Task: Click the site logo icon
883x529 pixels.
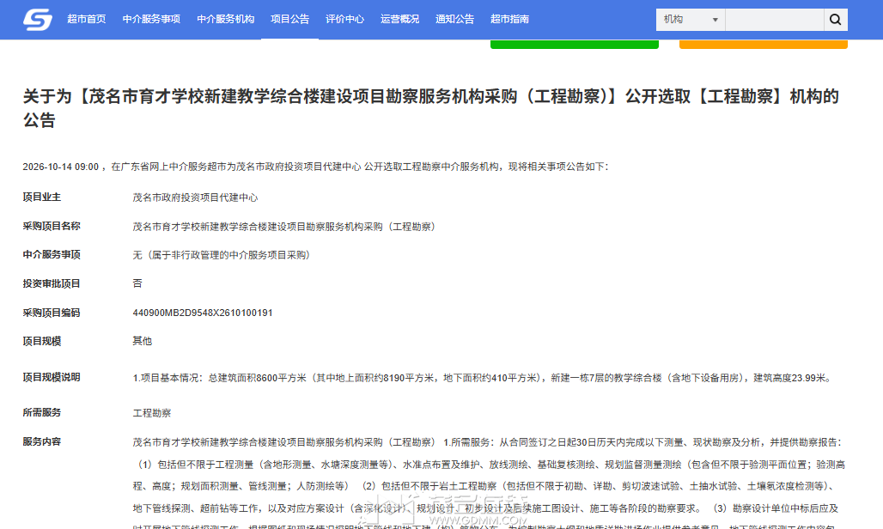Action: [38, 20]
